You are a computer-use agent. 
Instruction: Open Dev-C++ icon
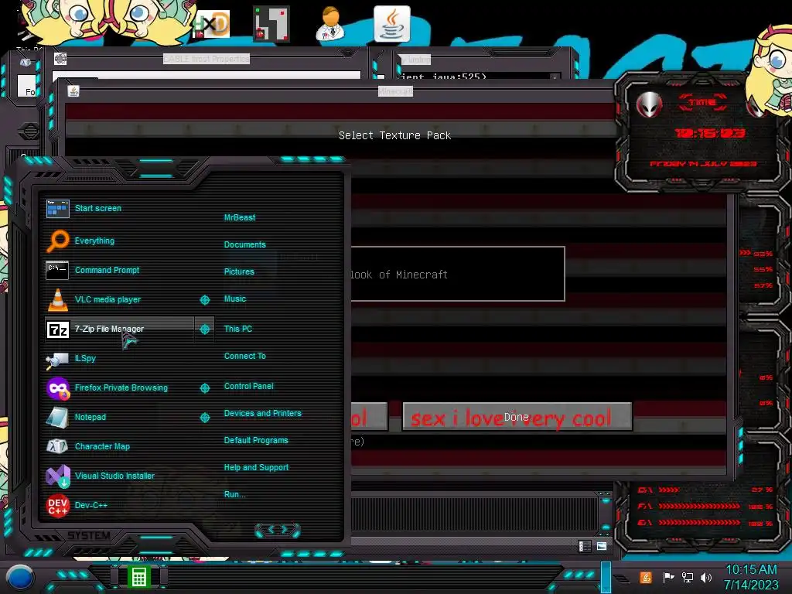tap(57, 505)
